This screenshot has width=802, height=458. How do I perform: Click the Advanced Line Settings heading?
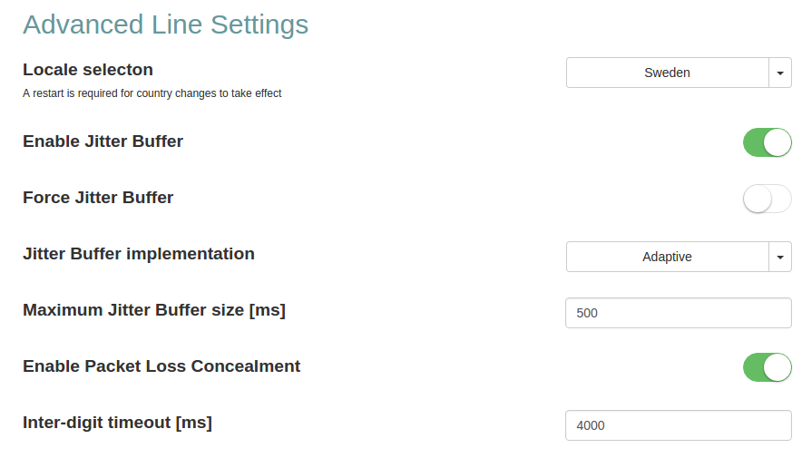(165, 24)
